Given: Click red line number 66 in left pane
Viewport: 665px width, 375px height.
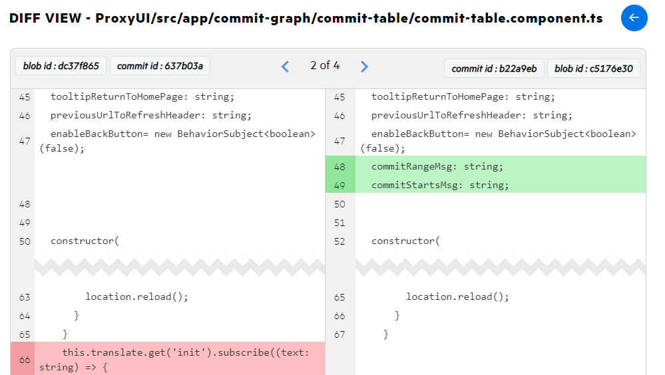Looking at the screenshot, I should [25, 359].
